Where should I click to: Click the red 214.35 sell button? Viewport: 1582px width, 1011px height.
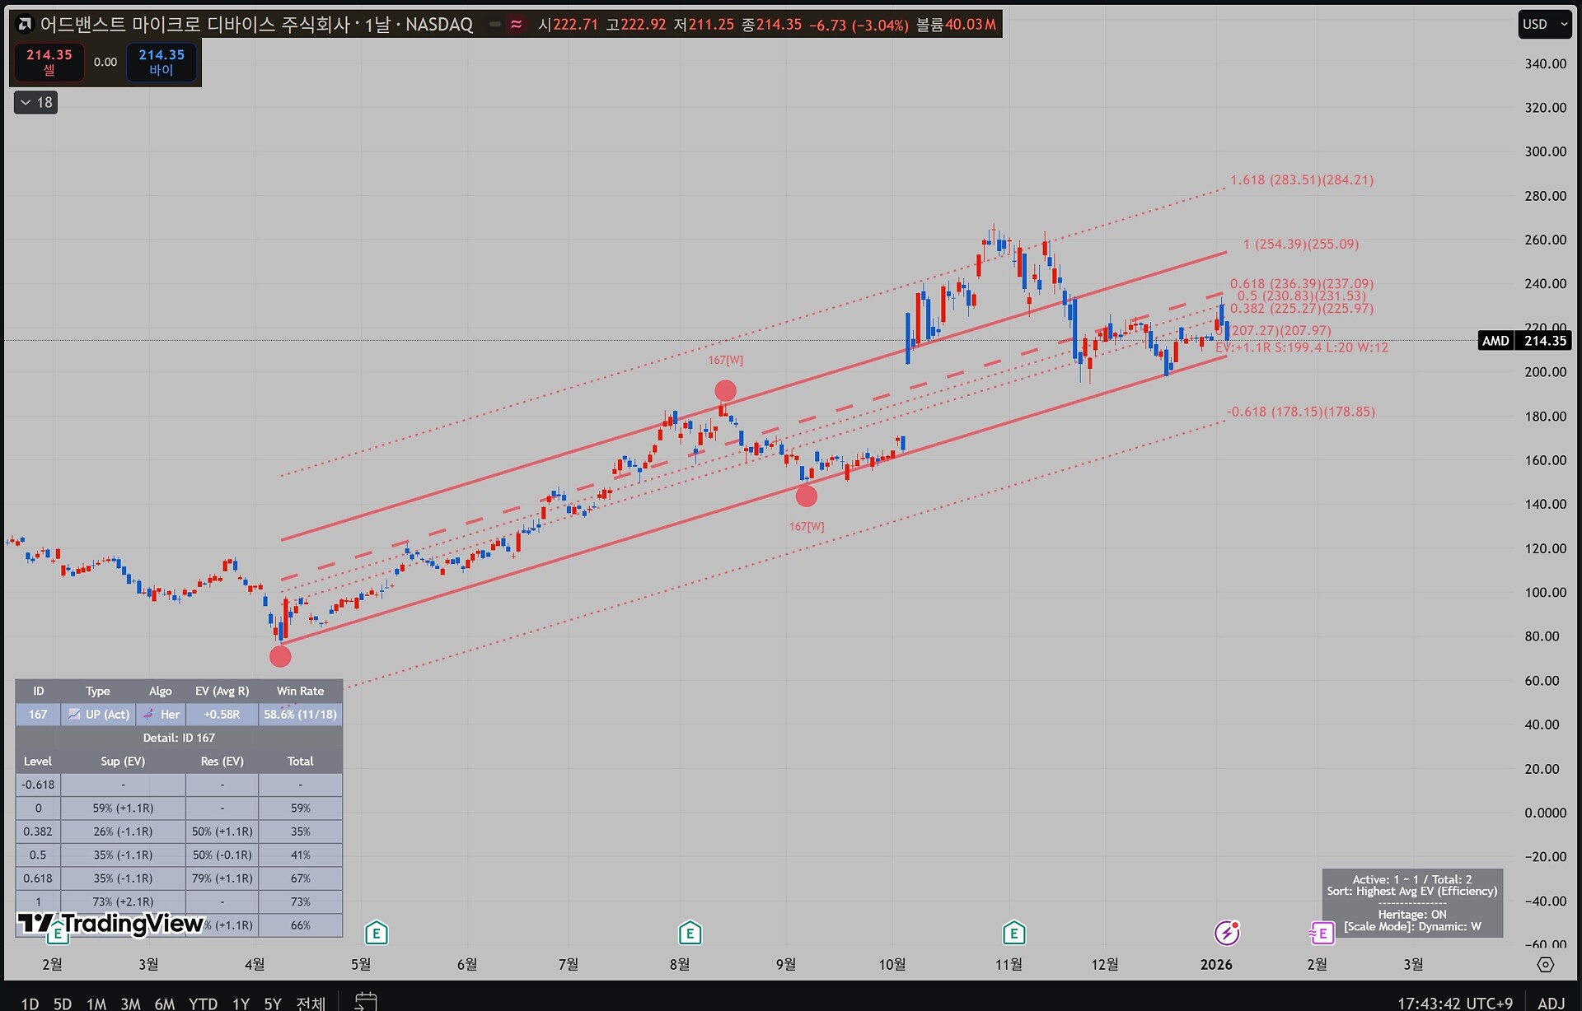click(49, 62)
